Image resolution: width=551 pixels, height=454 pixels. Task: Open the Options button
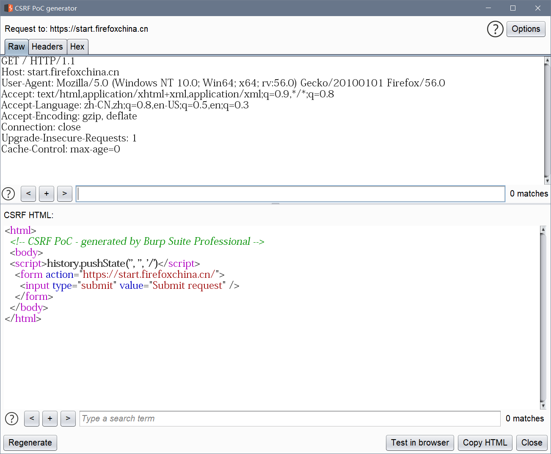(526, 29)
